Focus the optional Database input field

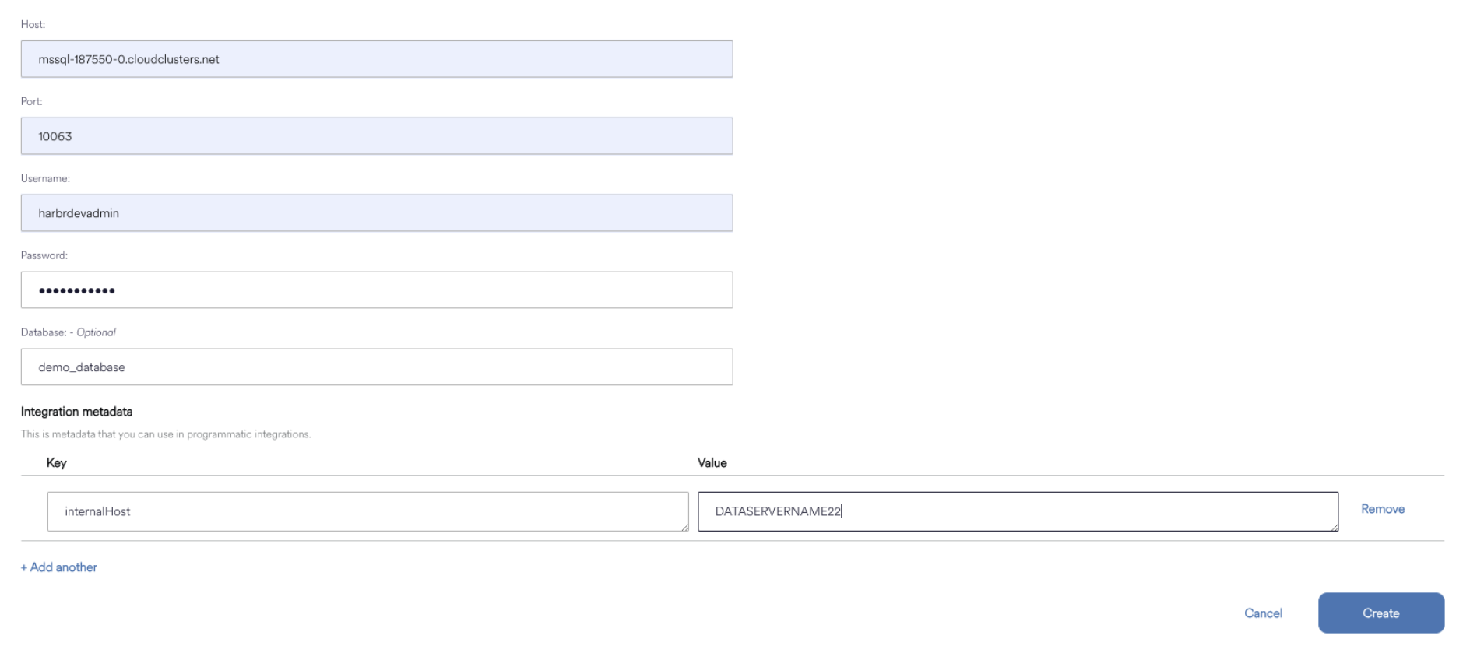click(377, 367)
